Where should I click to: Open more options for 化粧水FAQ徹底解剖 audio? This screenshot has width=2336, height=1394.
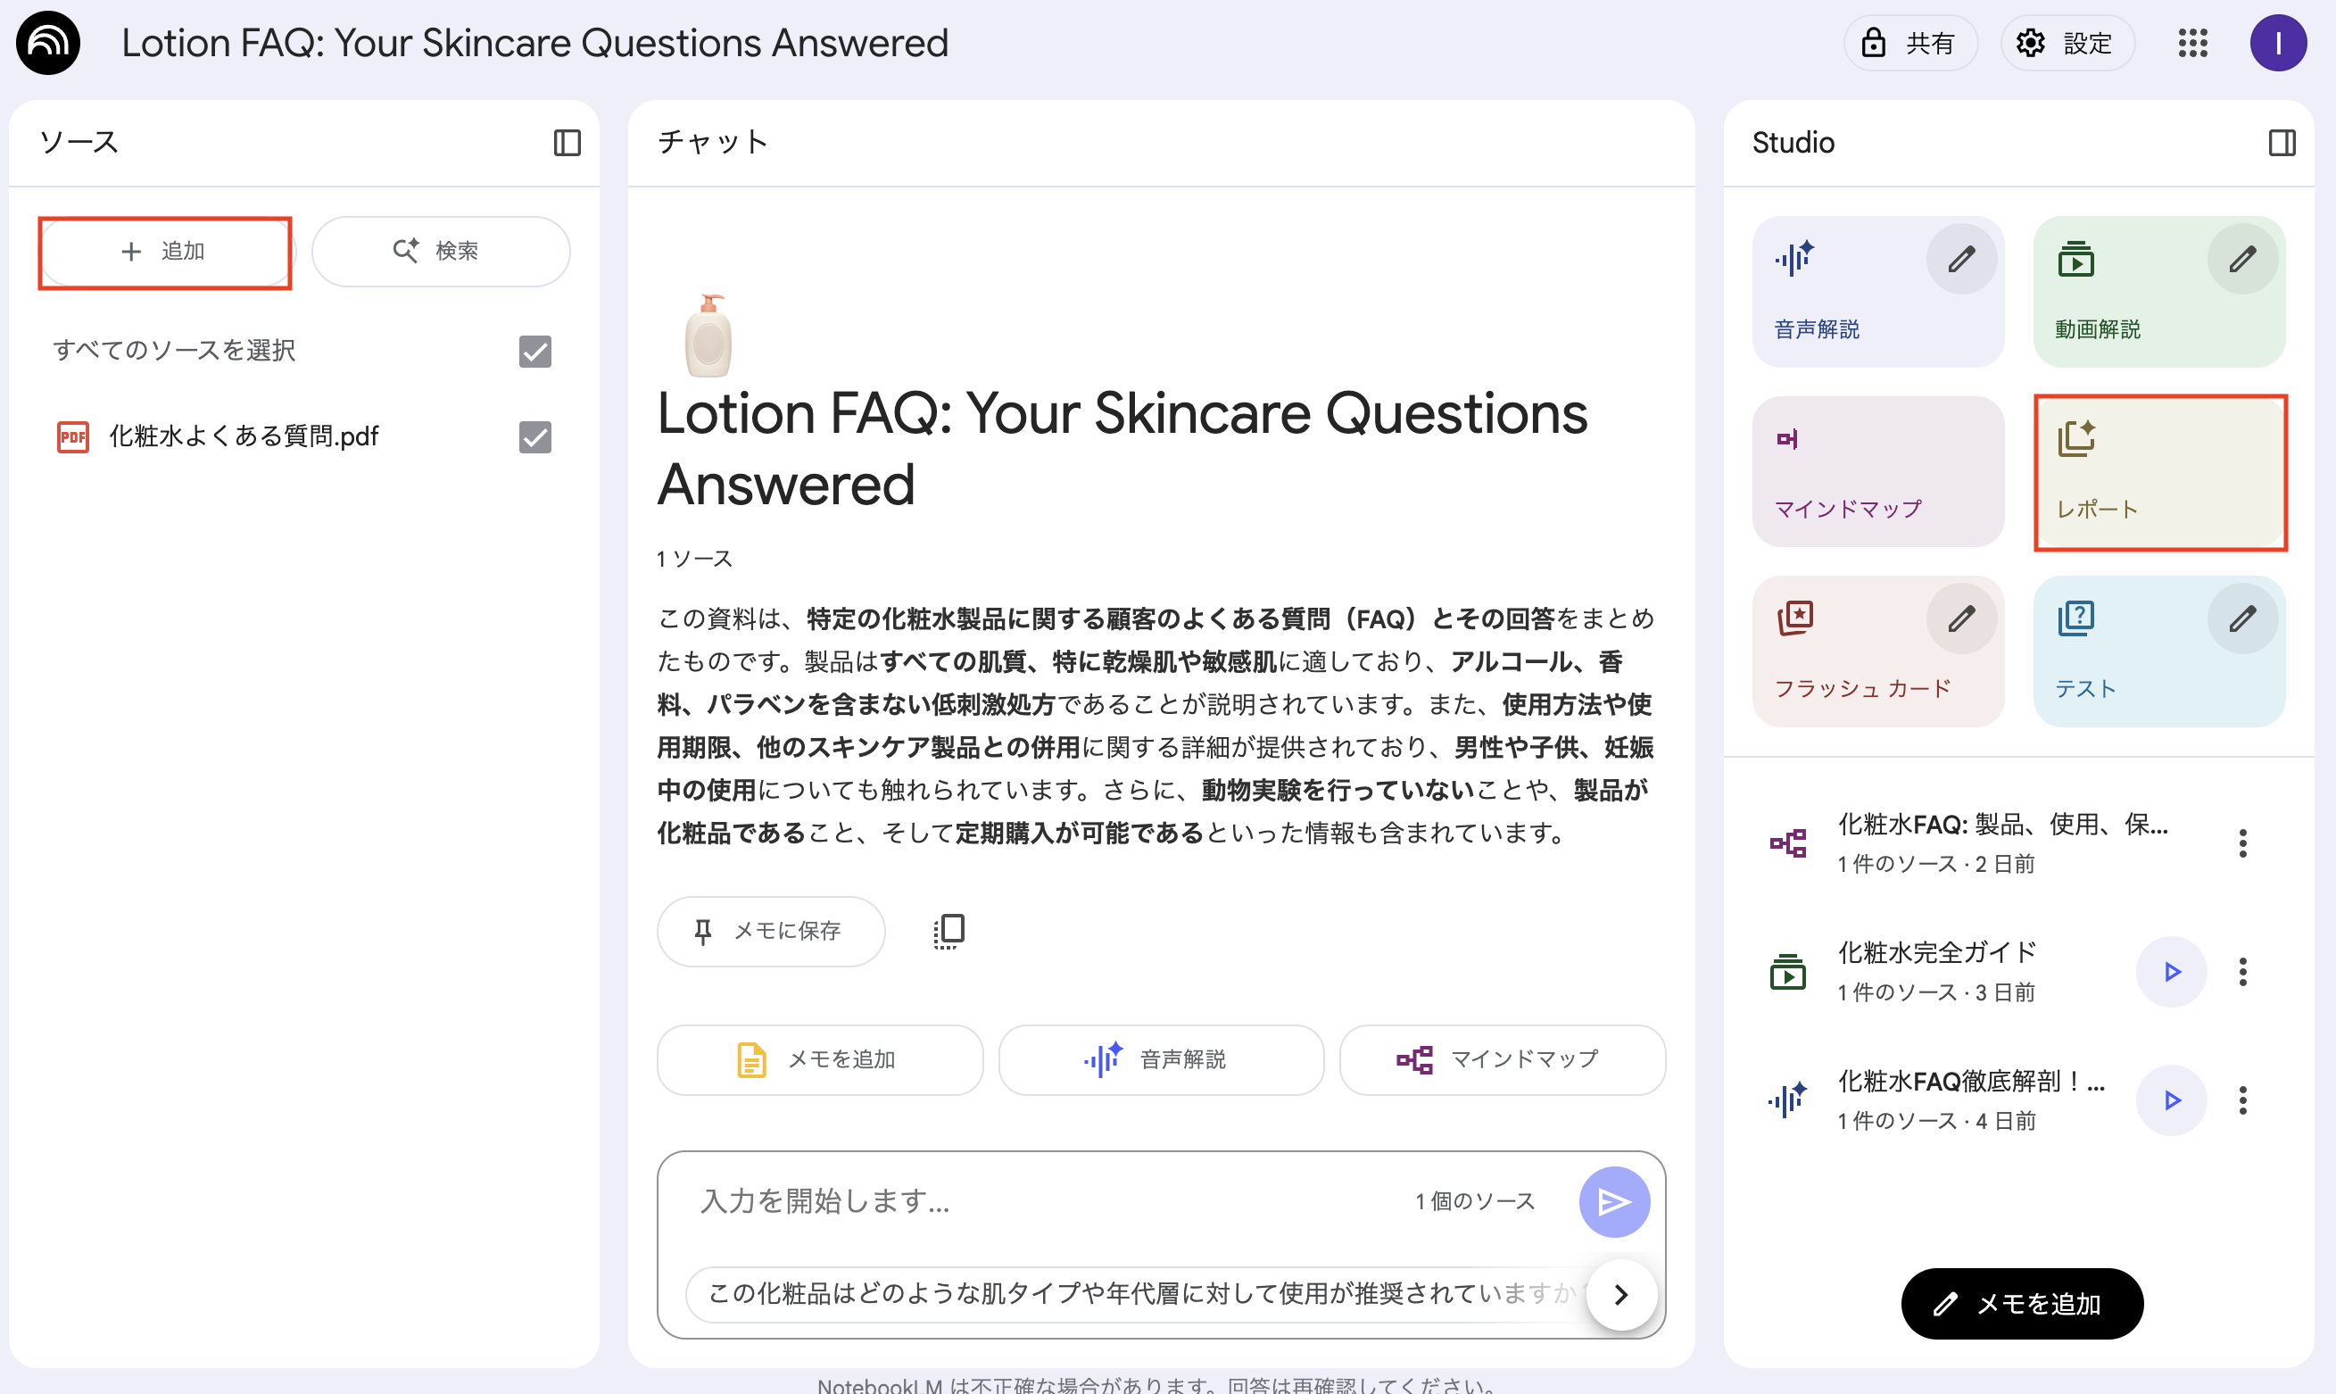tap(2242, 1100)
